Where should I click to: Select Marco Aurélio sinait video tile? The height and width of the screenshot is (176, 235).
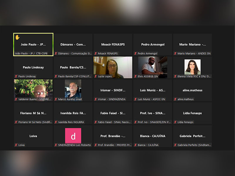[73, 89]
